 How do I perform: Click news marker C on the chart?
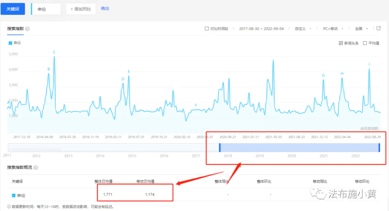(54, 52)
